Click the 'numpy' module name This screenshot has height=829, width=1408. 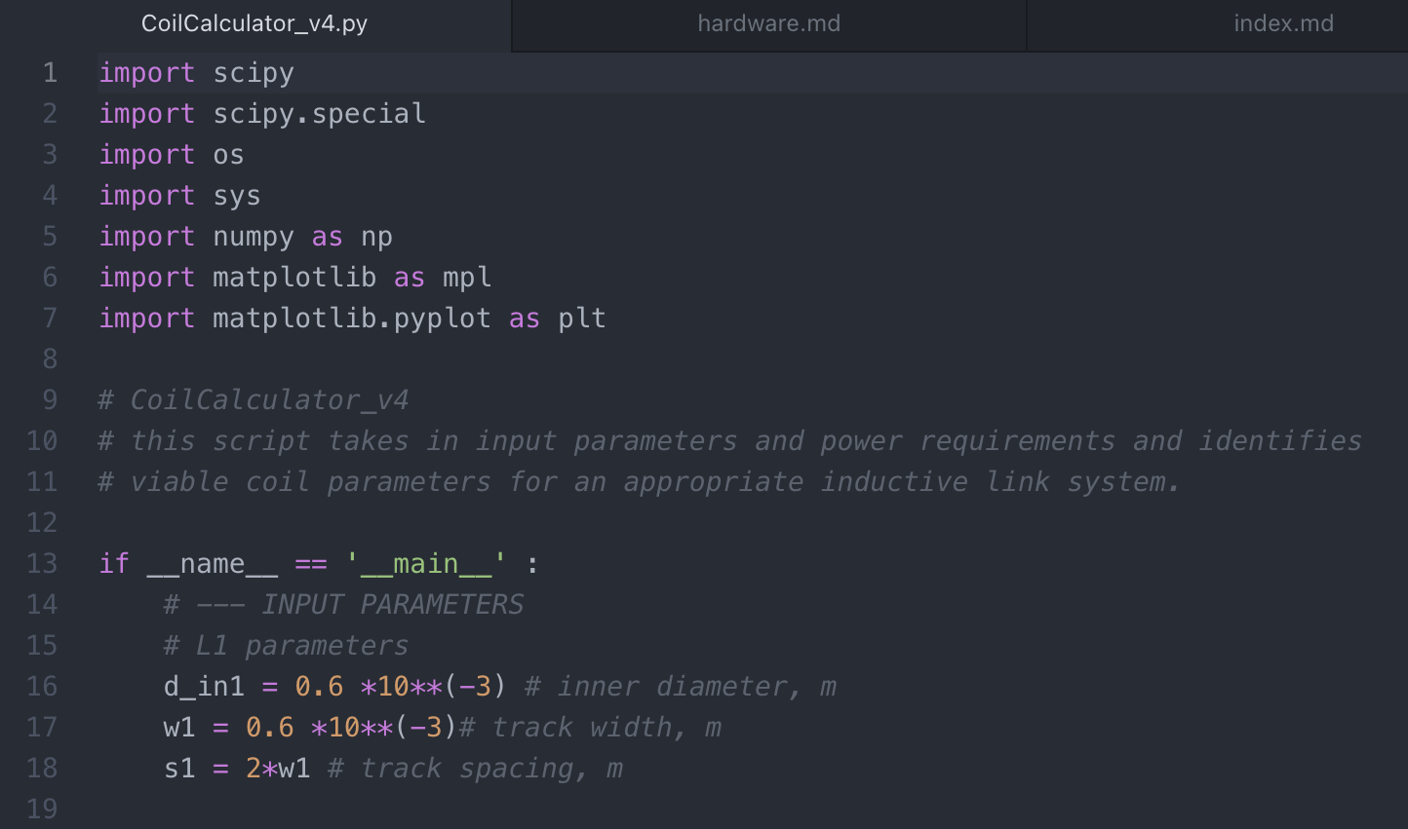pos(253,237)
